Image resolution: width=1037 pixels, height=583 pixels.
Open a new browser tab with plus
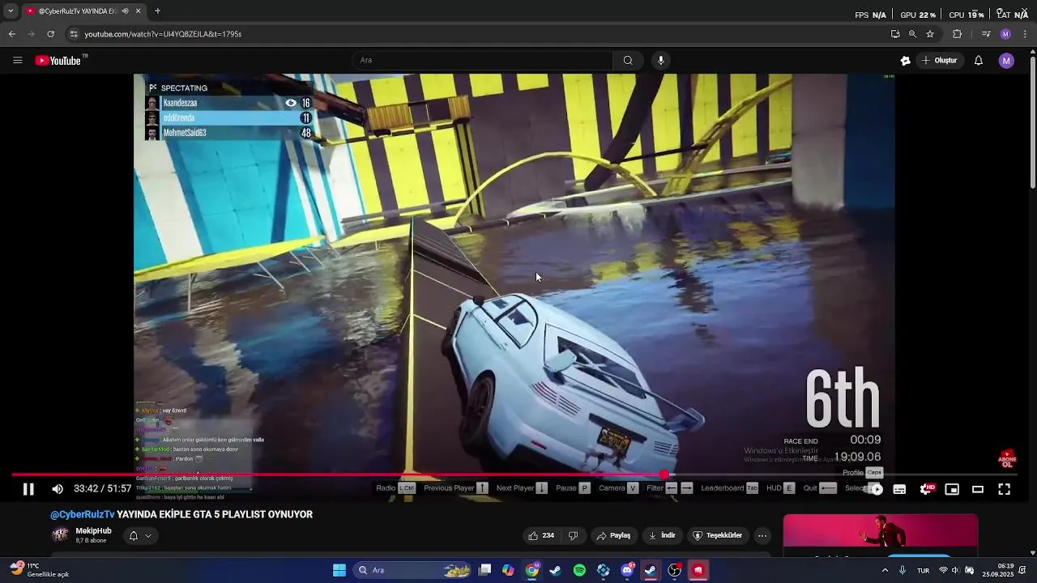157,11
